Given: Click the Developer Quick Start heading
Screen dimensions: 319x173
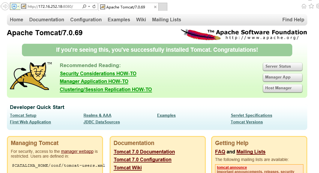Looking at the screenshot, I should pyautogui.click(x=37, y=107).
